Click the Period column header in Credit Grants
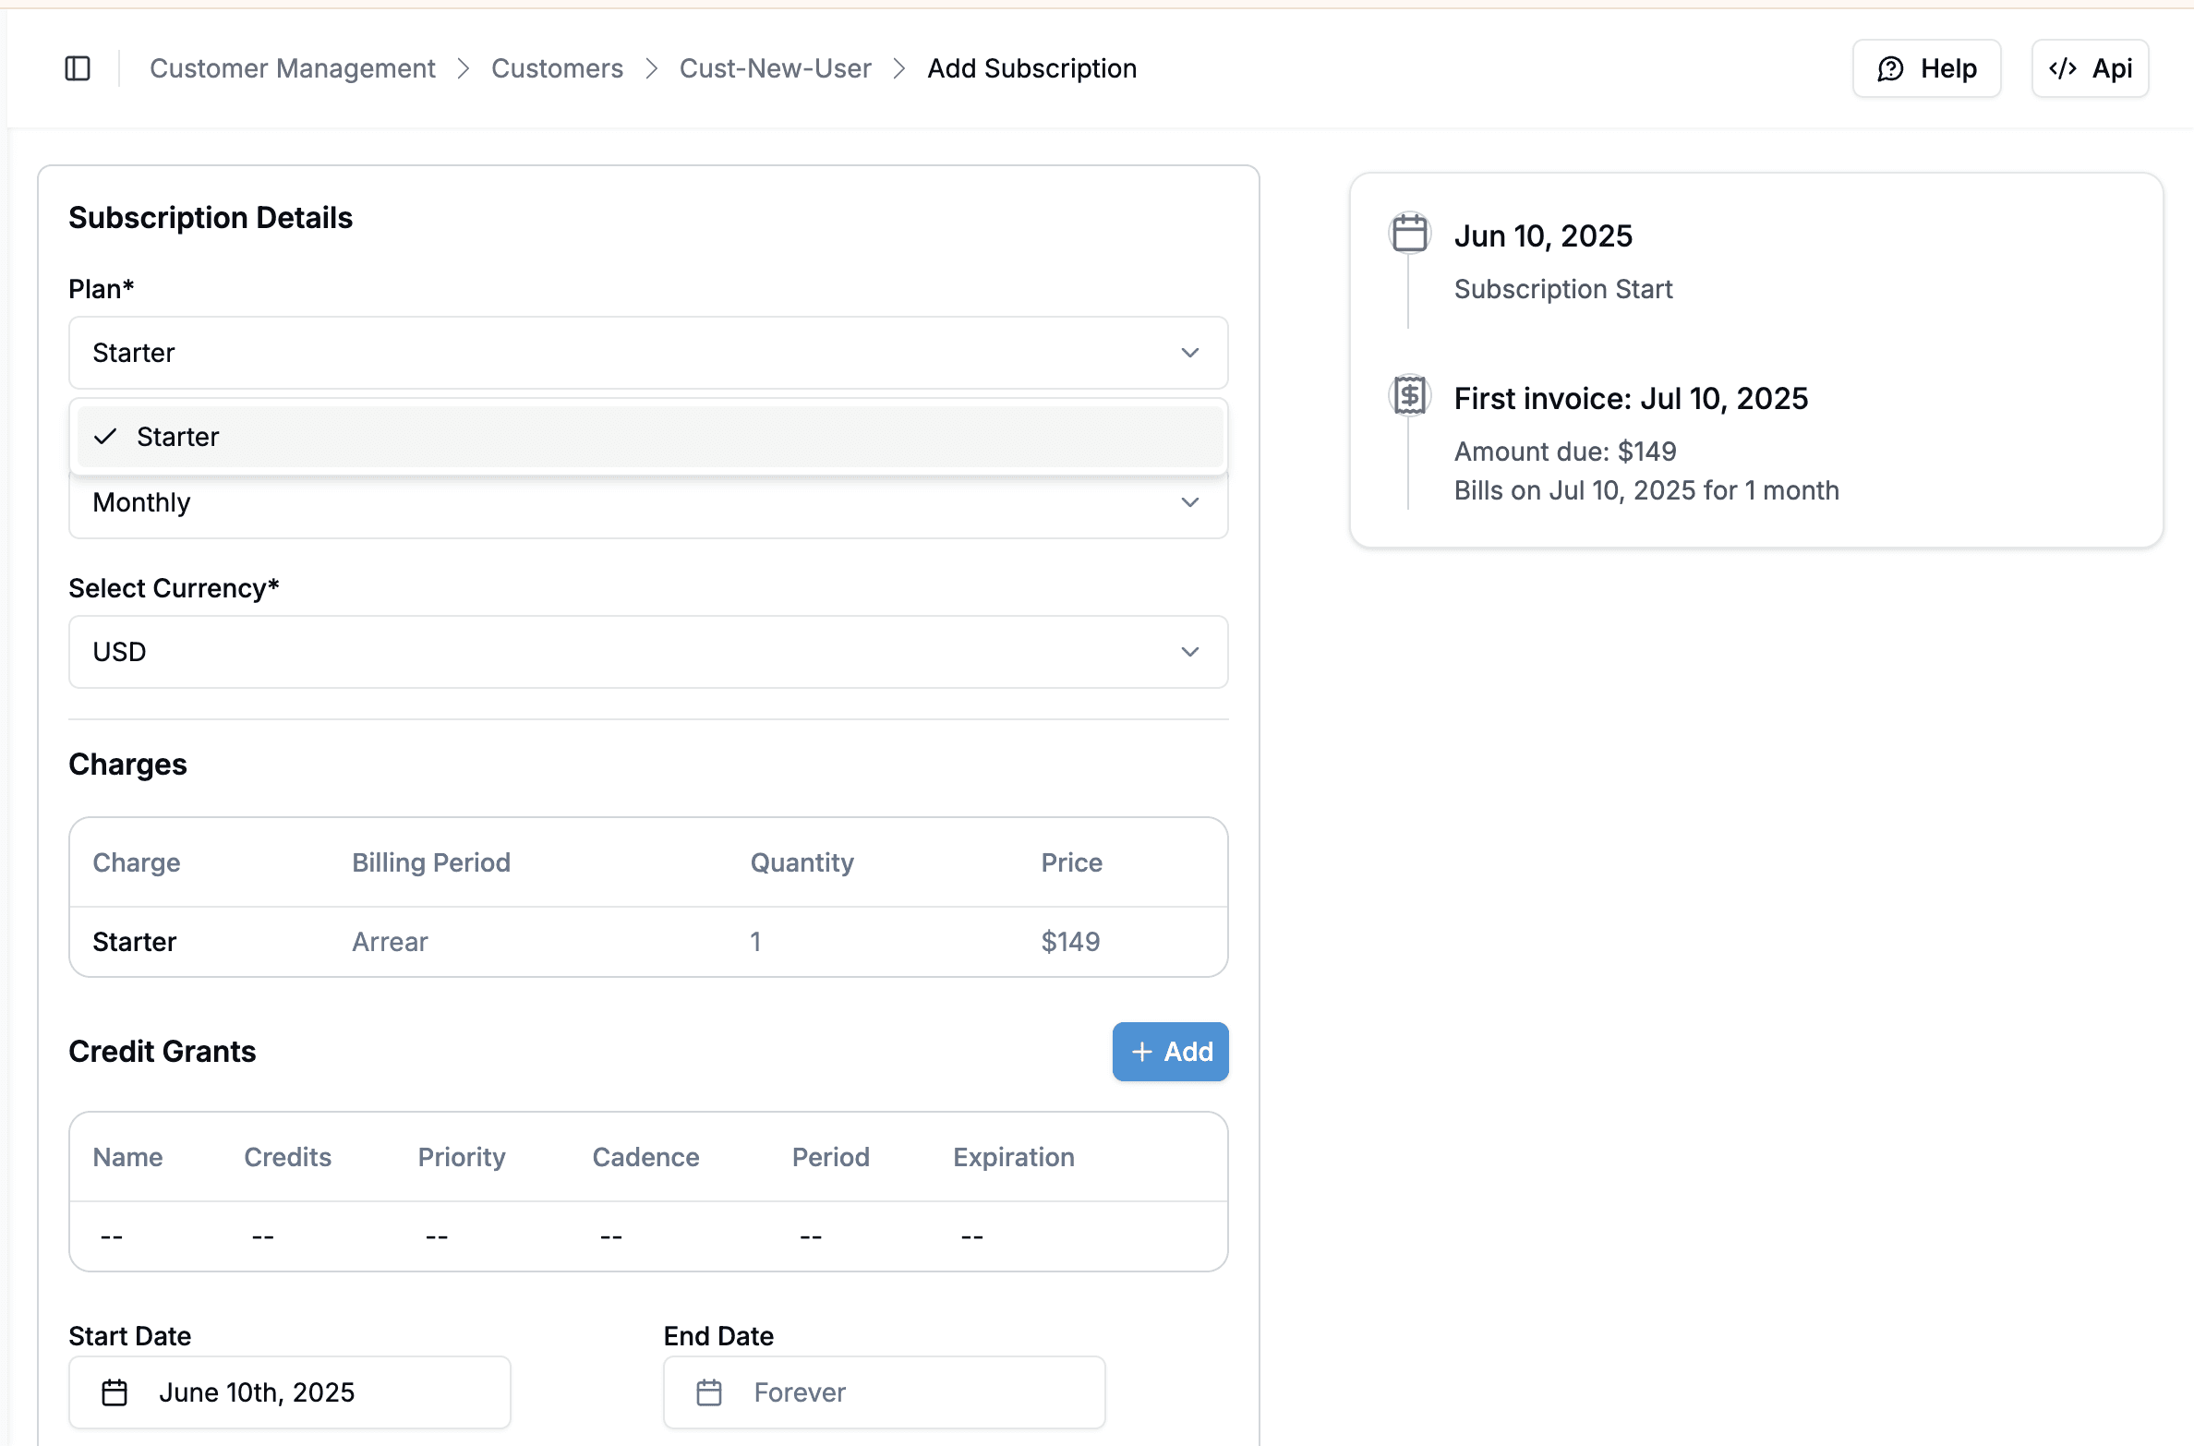Viewport: 2194px width, 1446px height. (x=831, y=1157)
